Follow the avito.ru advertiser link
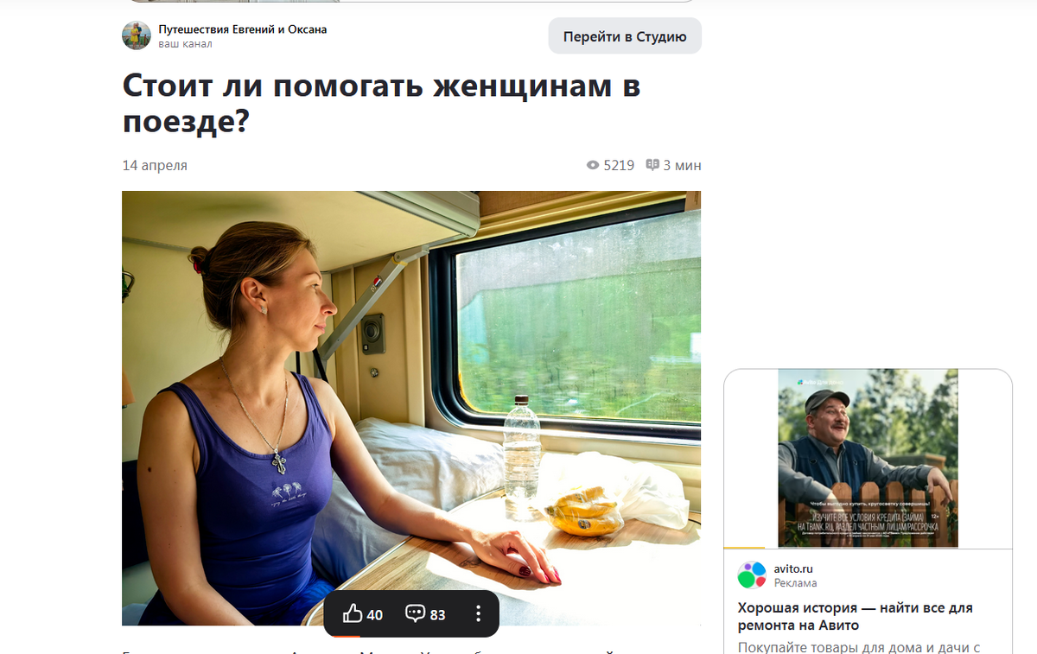The width and height of the screenshot is (1037, 654). tap(793, 568)
